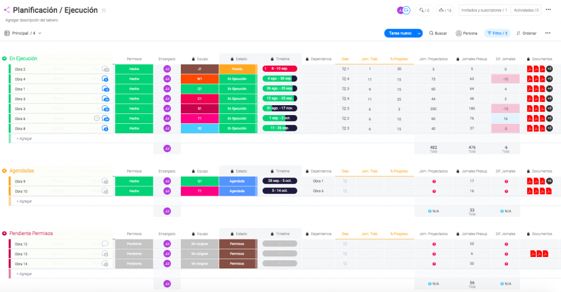Click the +3 documents badge on Obra 13's row above, Obra 8
This screenshot has height=292, width=561.
tap(549, 128)
